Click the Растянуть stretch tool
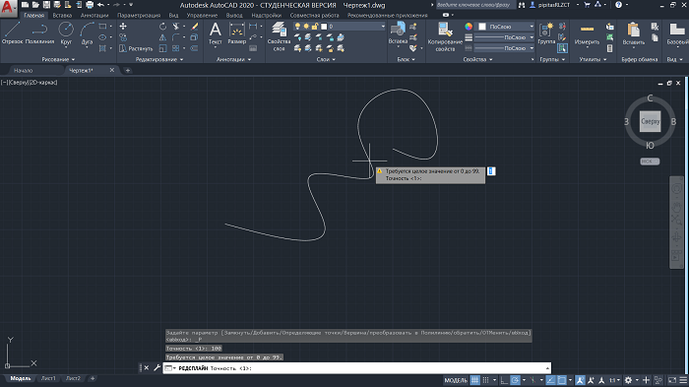Image resolution: width=689 pixels, height=387 pixels. point(136,48)
